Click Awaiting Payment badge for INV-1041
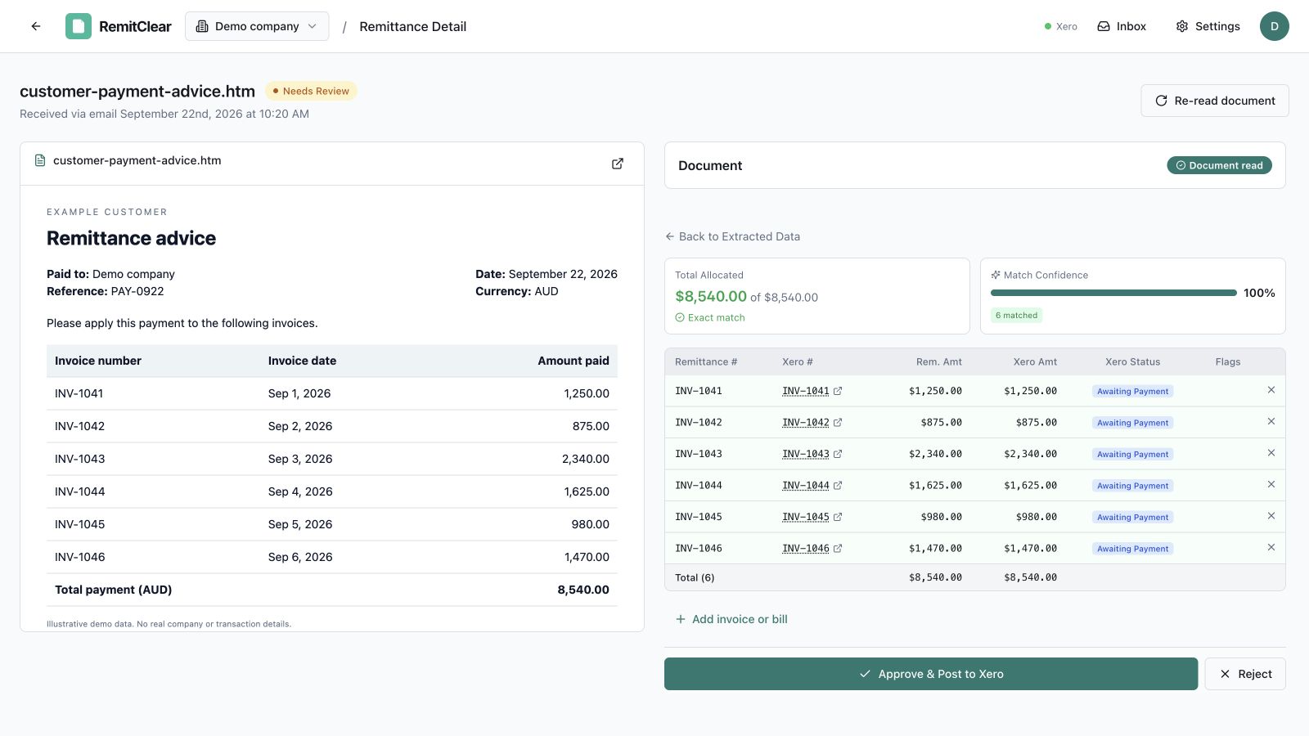The image size is (1309, 736). pos(1132,391)
